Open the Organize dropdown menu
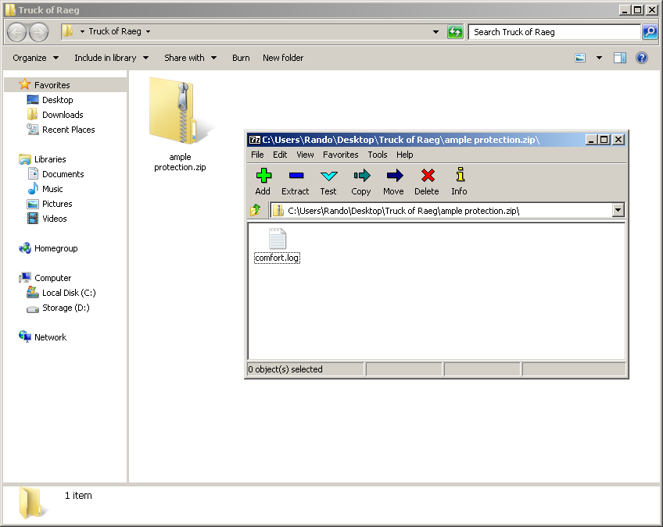The height and width of the screenshot is (527, 663). [x=35, y=58]
